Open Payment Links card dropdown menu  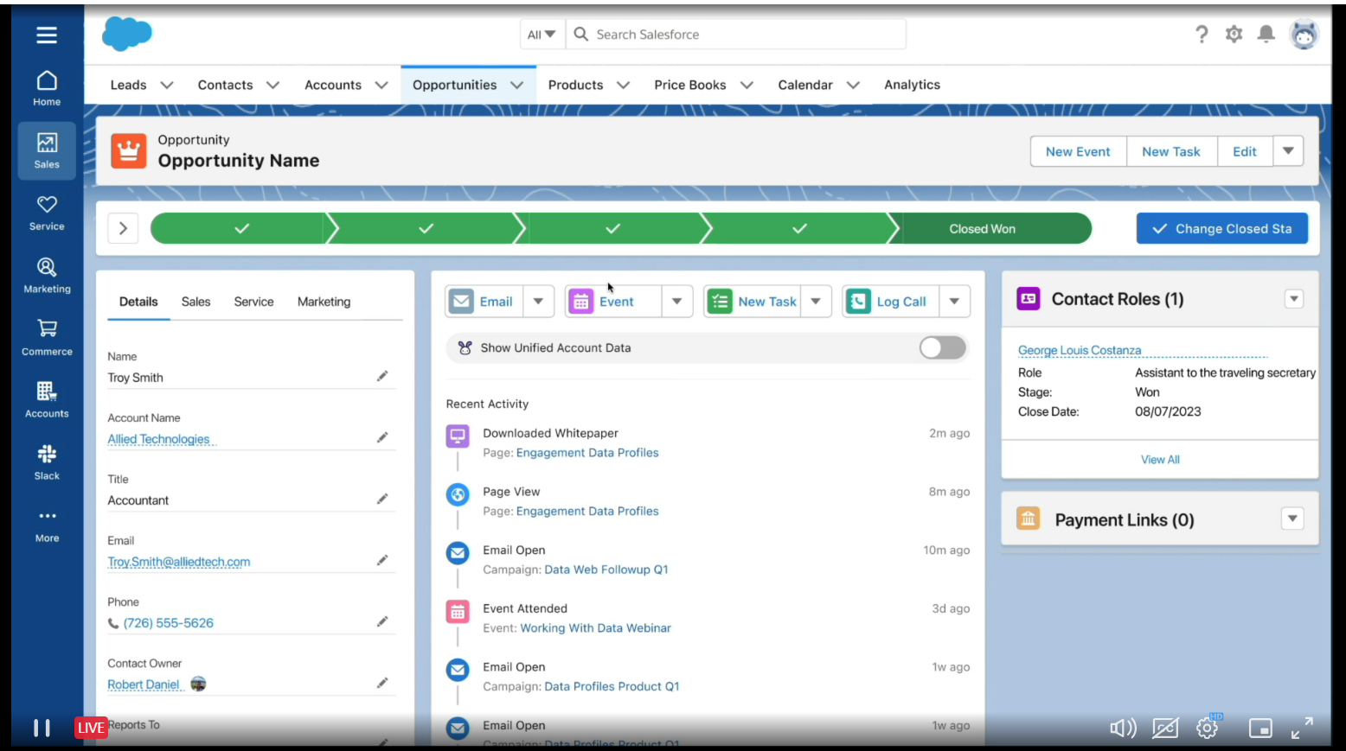click(x=1292, y=519)
